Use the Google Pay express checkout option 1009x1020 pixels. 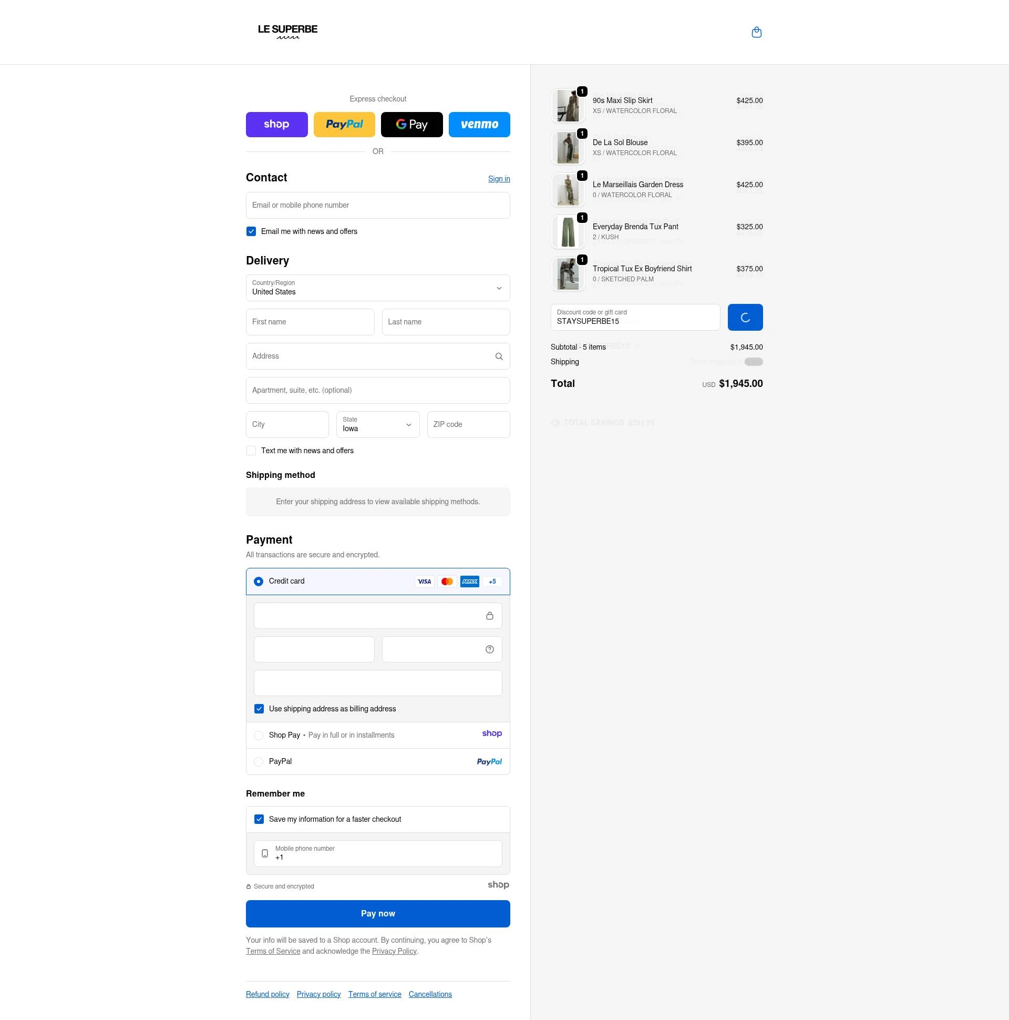(x=411, y=124)
